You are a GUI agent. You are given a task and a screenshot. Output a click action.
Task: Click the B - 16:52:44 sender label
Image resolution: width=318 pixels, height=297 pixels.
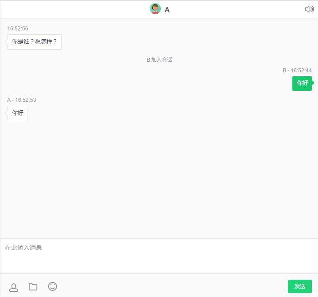coord(297,70)
